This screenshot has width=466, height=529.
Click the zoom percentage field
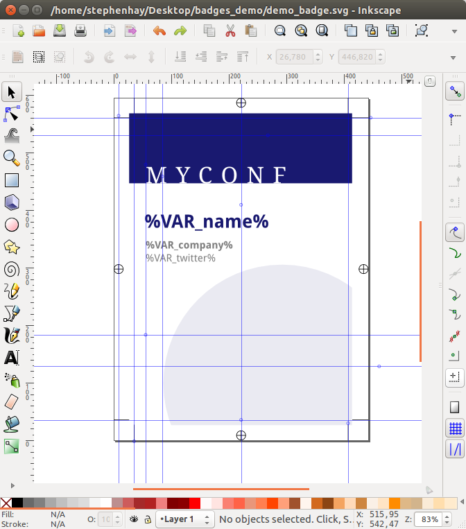(x=429, y=519)
